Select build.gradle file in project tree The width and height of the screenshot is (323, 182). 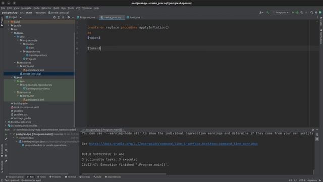tap(19, 104)
